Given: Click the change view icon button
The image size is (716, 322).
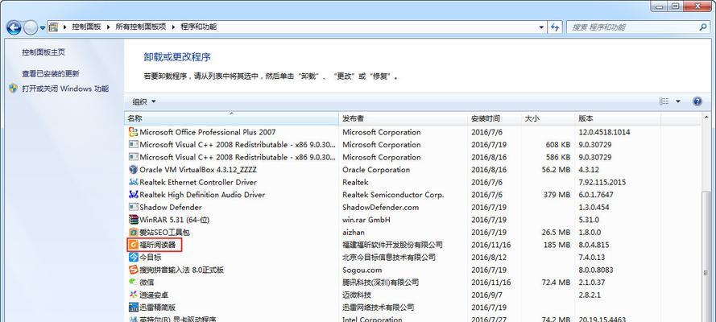Looking at the screenshot, I should point(664,101).
